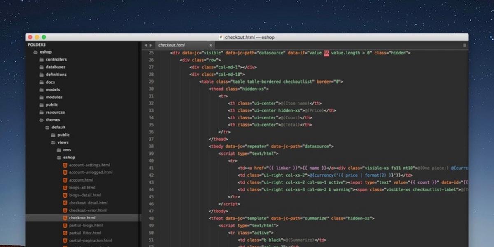
Task: Click the HTML5 icon beside blogs-all.html
Action: click(65, 188)
